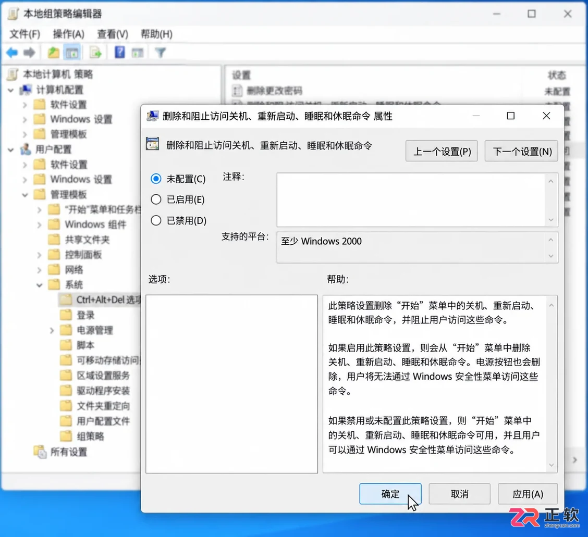Image resolution: width=588 pixels, height=537 pixels.
Task: Click down arrow of help text scrollbar
Action: (552, 465)
